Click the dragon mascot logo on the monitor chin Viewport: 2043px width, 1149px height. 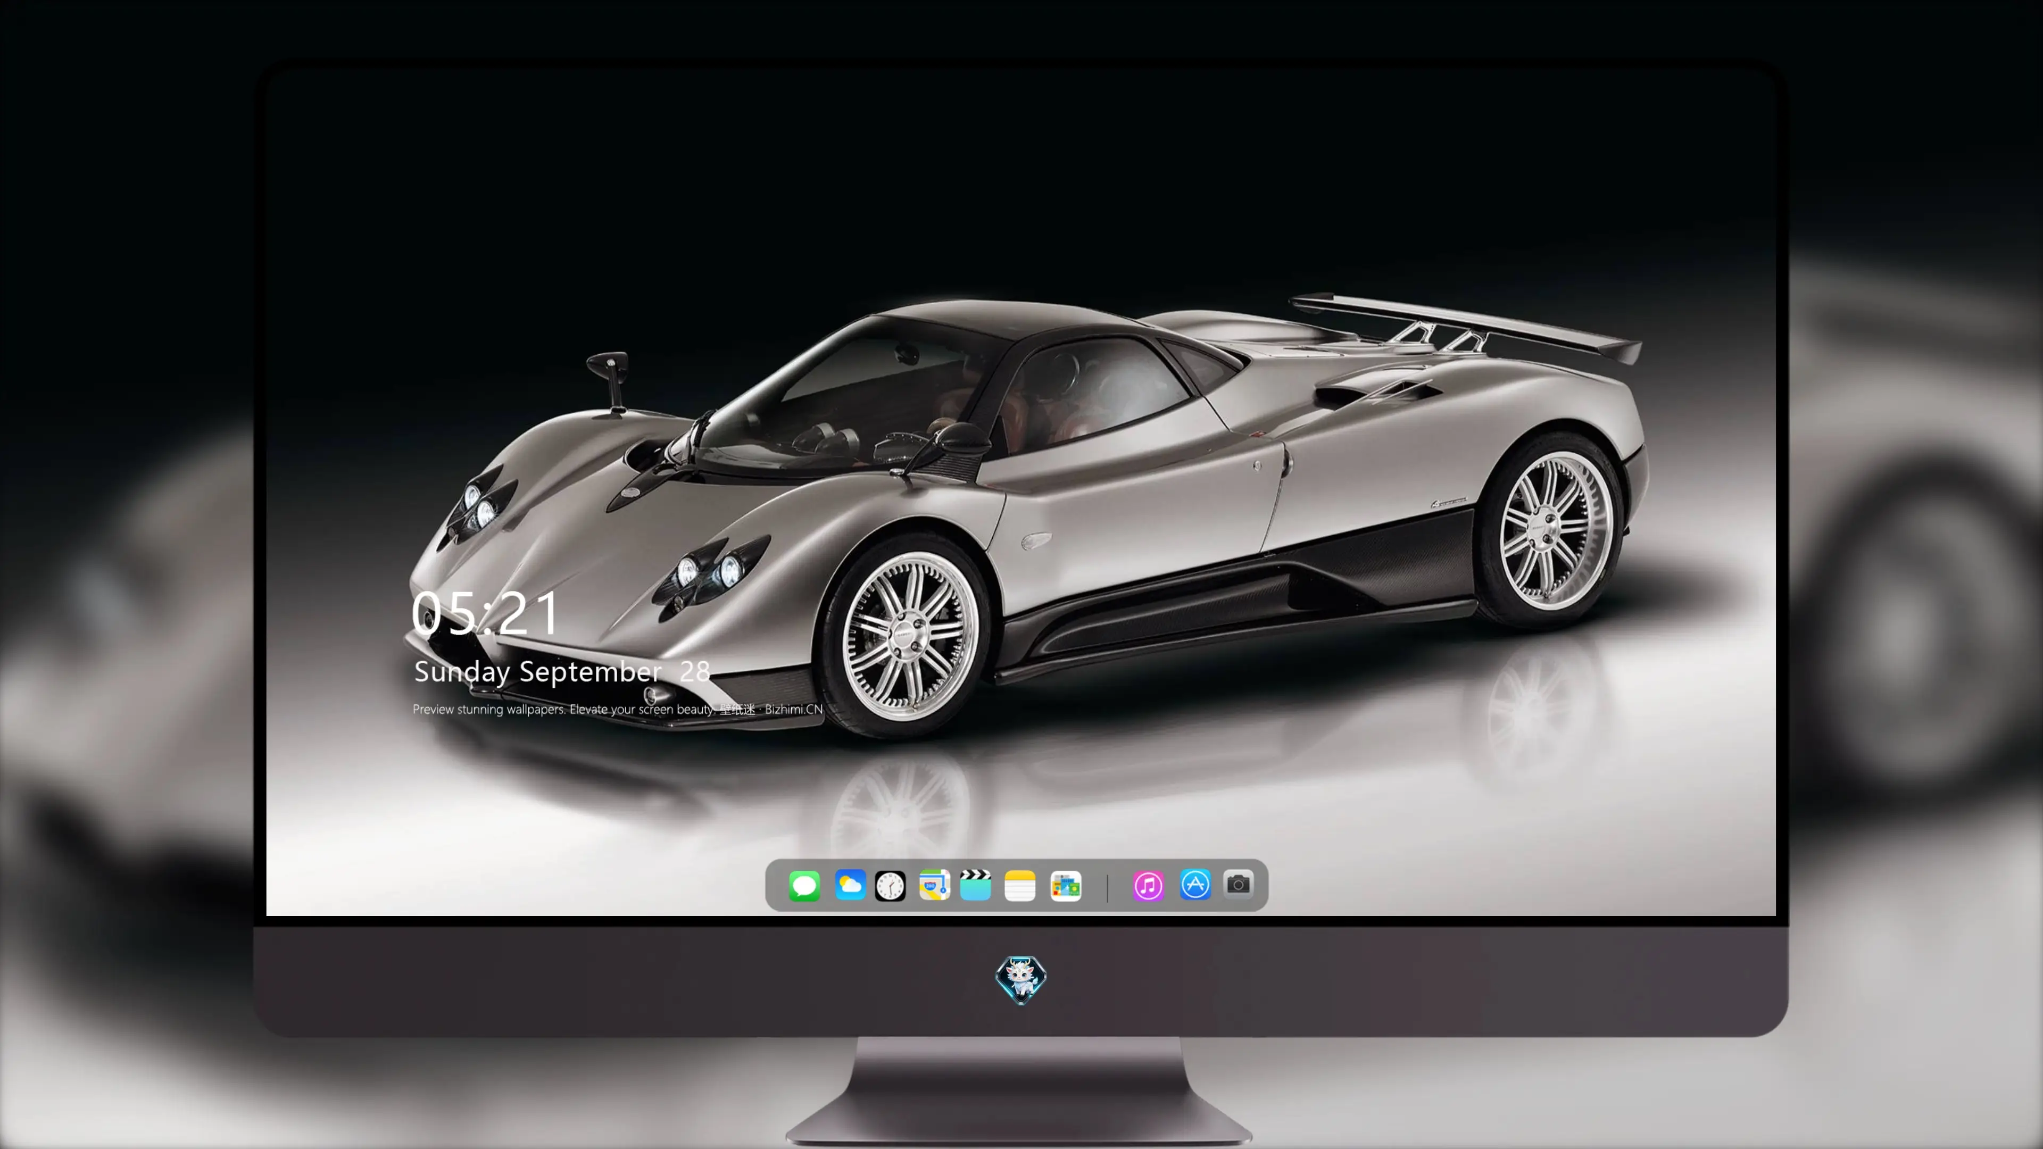pyautogui.click(x=1021, y=979)
